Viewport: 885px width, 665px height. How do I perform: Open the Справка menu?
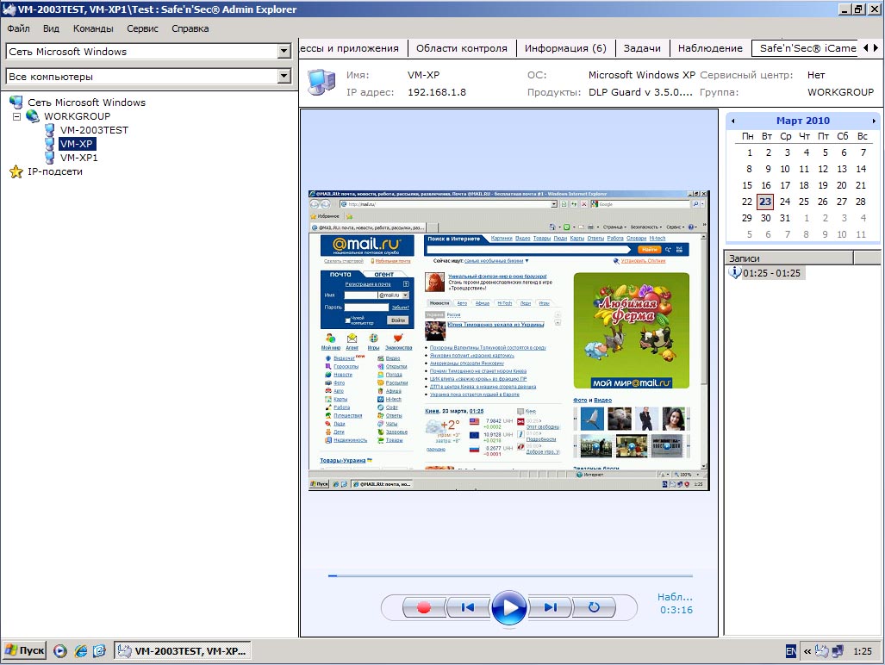[x=190, y=28]
